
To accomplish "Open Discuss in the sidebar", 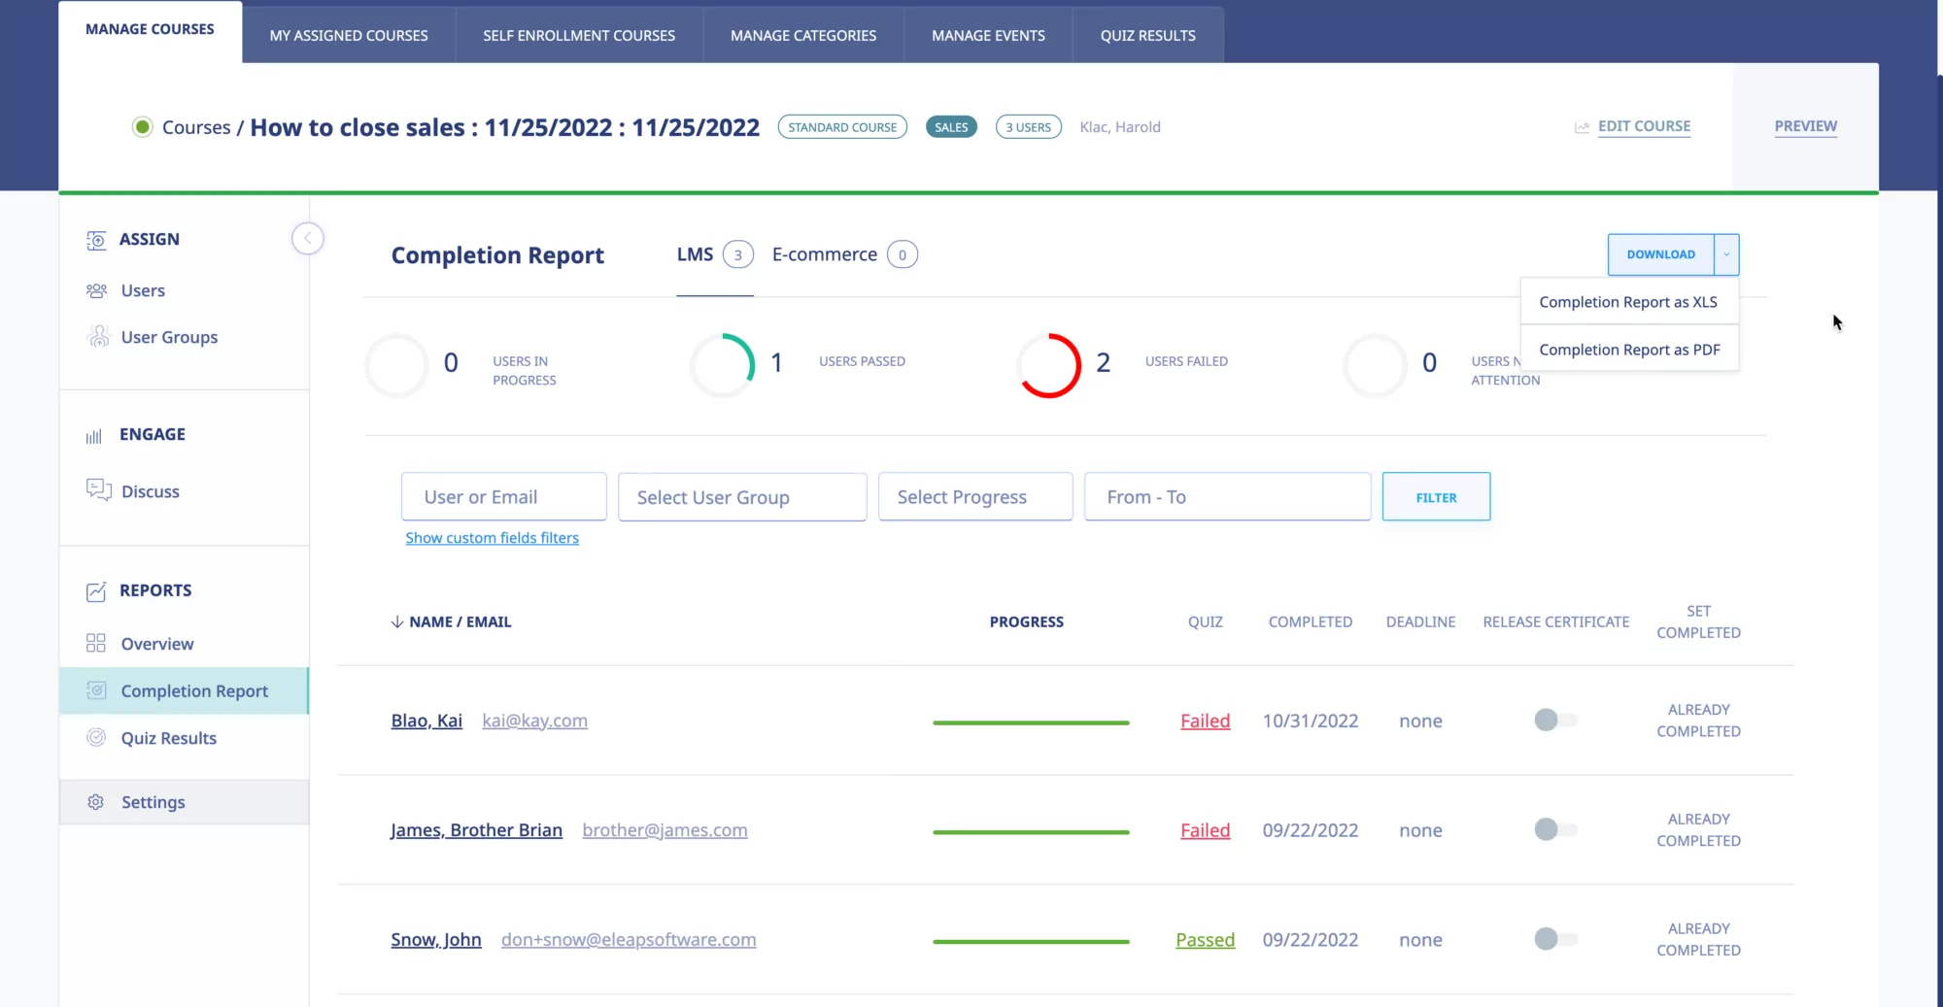I will click(x=151, y=491).
